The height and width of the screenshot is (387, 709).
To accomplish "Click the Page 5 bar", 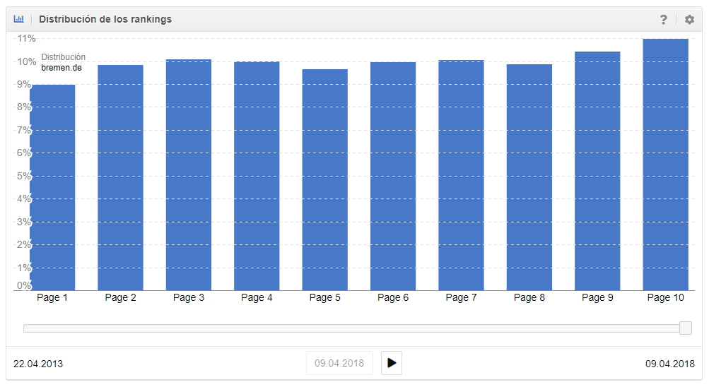I will point(324,179).
